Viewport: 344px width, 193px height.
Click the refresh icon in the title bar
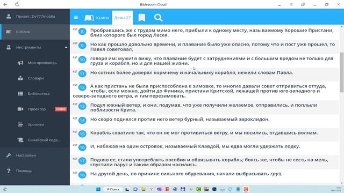pyautogui.click(x=17, y=4)
